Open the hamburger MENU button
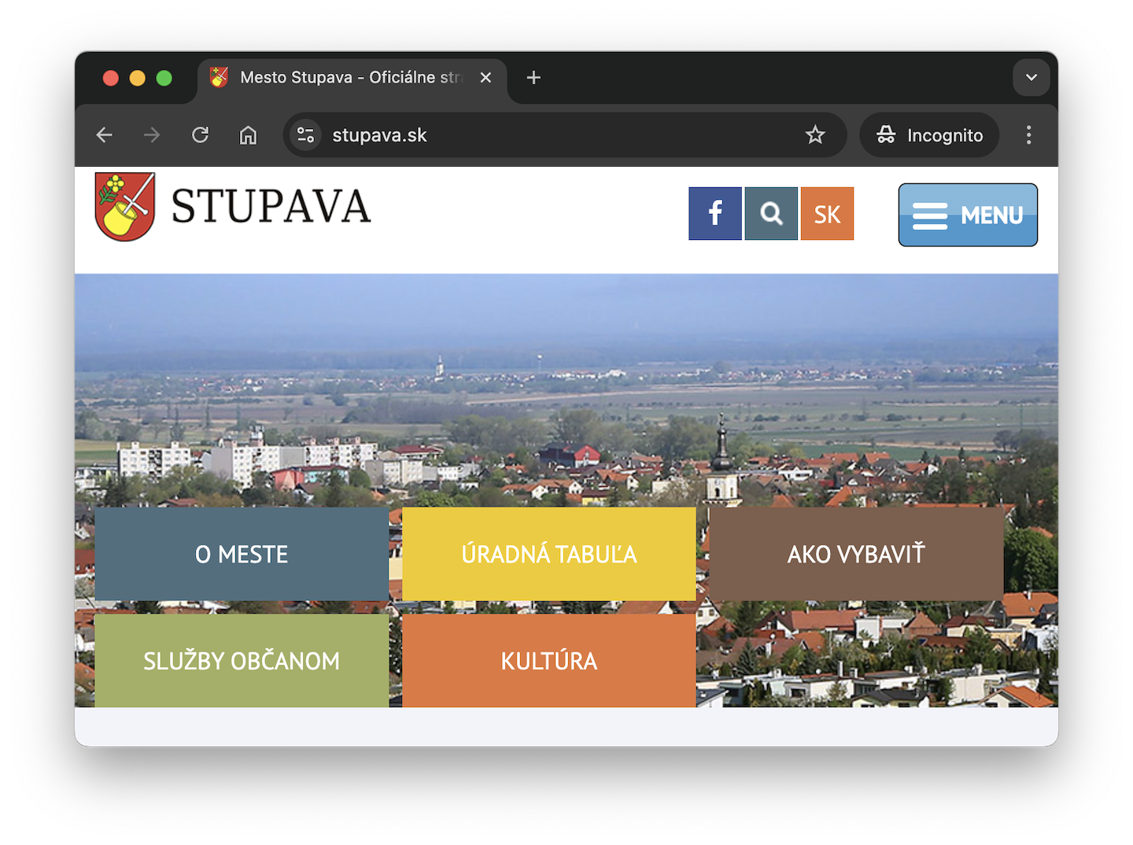1133x845 pixels. click(968, 215)
